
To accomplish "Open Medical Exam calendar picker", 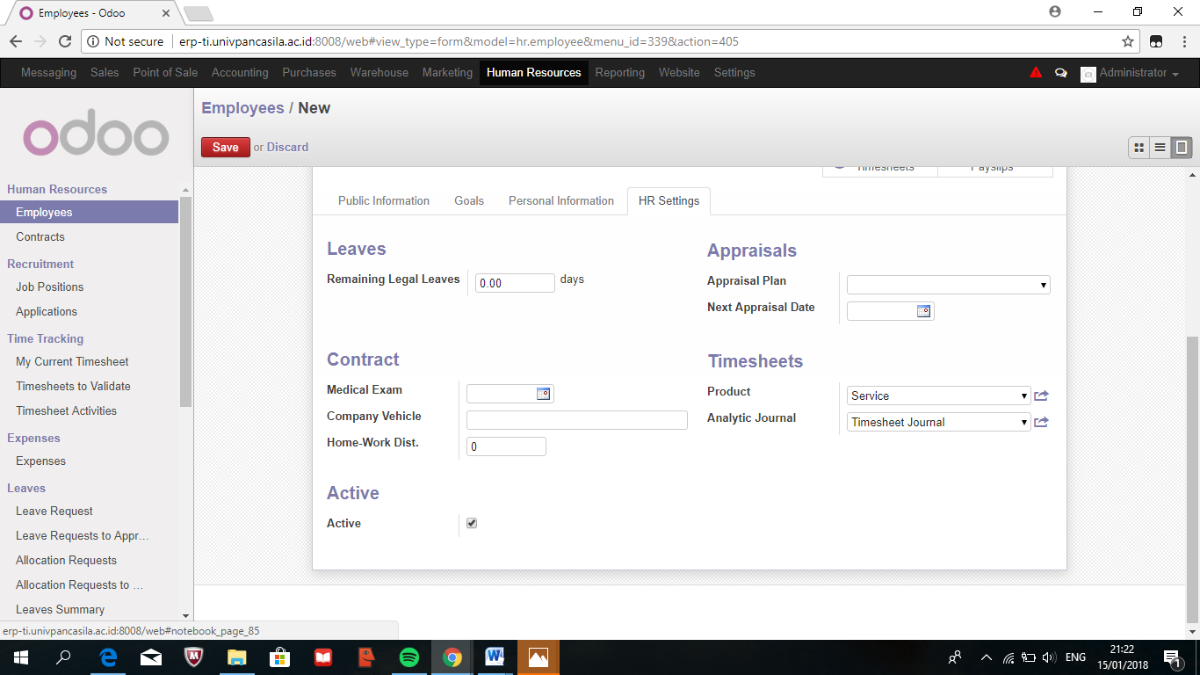I will (x=543, y=394).
